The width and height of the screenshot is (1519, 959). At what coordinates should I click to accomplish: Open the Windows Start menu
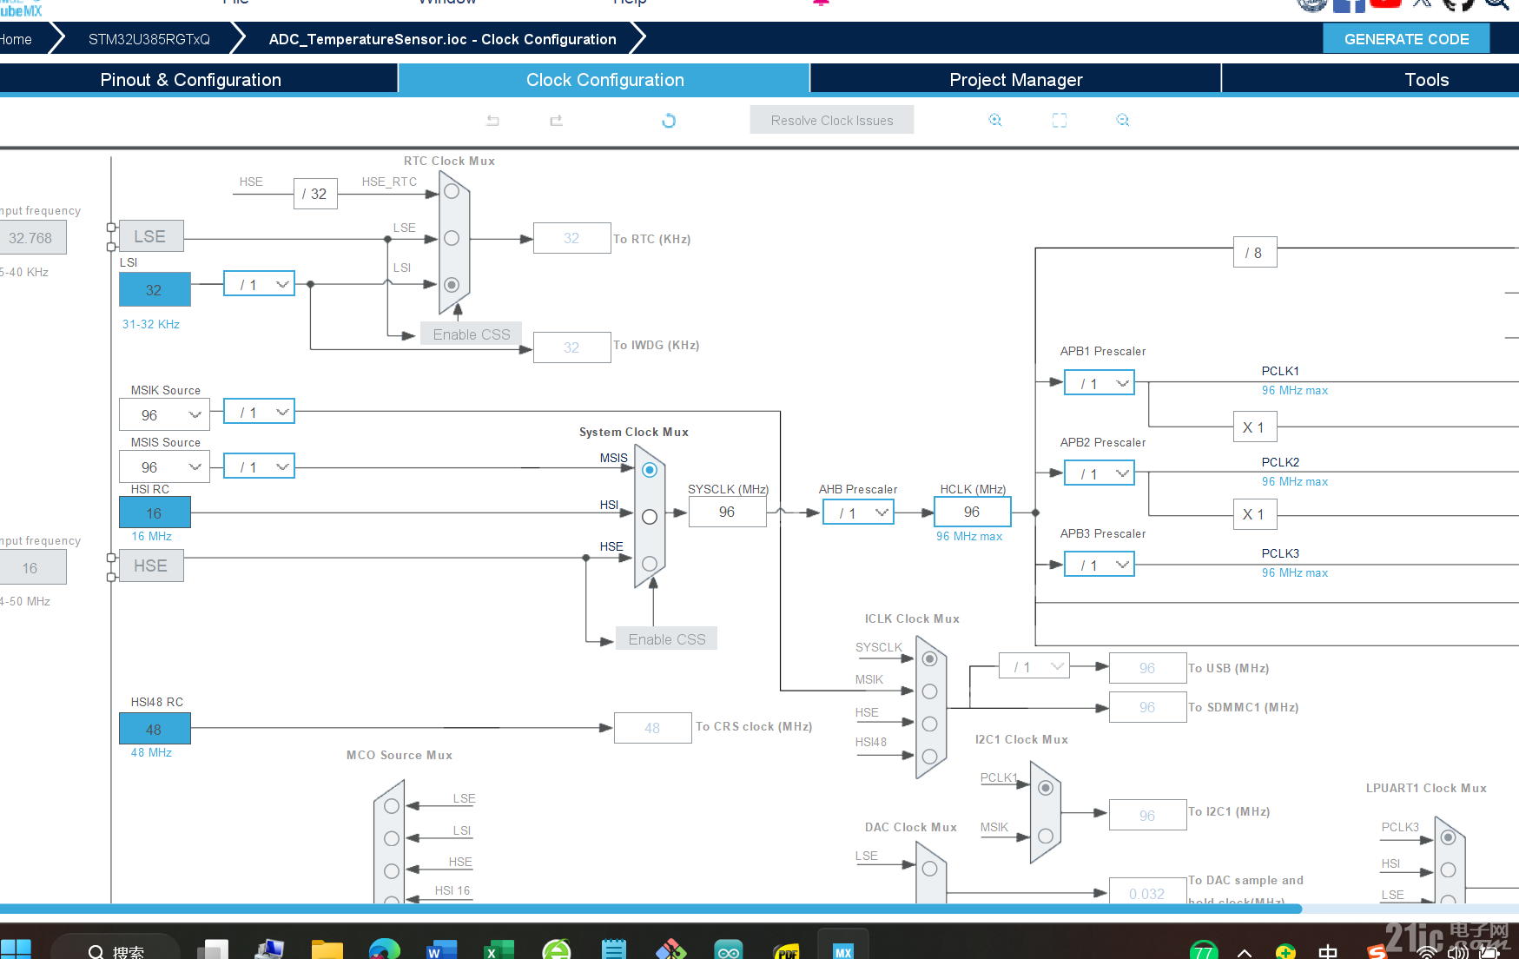tap(16, 949)
